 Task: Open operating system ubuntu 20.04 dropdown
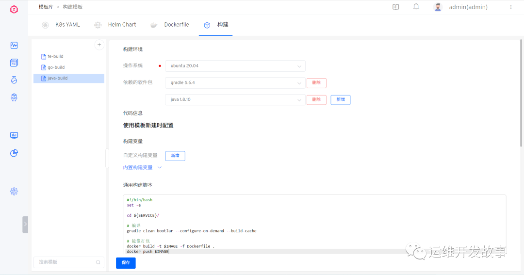pyautogui.click(x=235, y=66)
